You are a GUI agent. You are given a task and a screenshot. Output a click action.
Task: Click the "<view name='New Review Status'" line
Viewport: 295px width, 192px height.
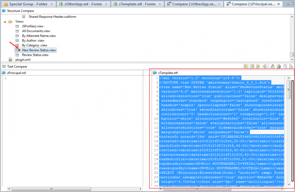[222, 87]
